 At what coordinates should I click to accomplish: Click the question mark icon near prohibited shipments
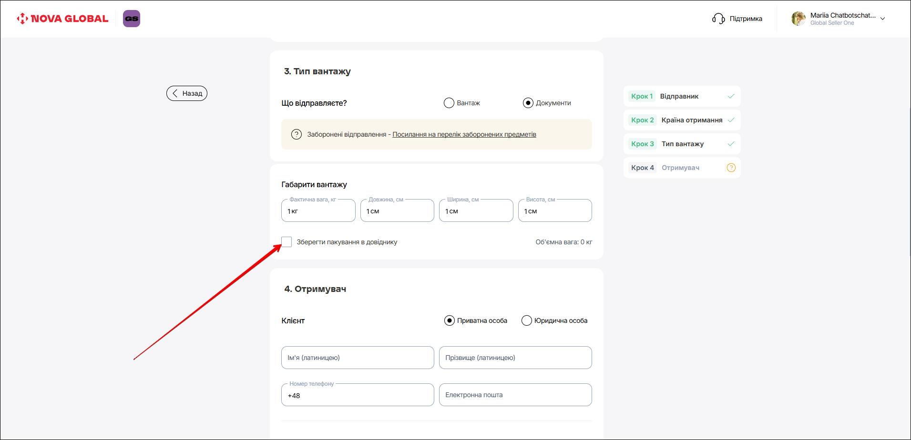point(296,134)
